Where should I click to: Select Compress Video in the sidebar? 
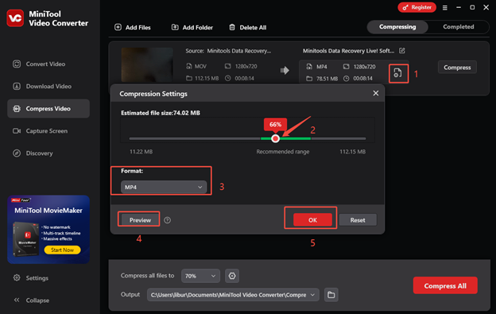(48, 108)
